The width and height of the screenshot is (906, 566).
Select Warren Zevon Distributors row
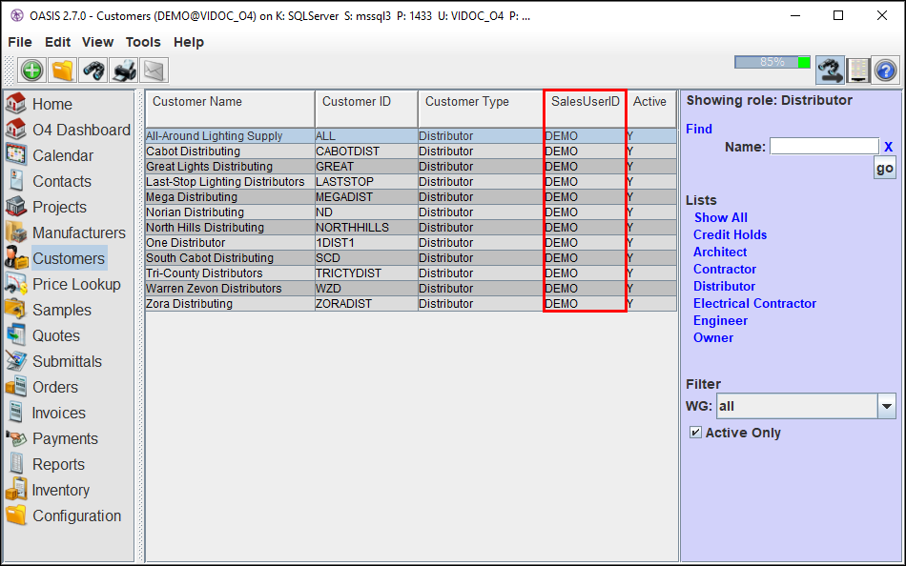411,288
